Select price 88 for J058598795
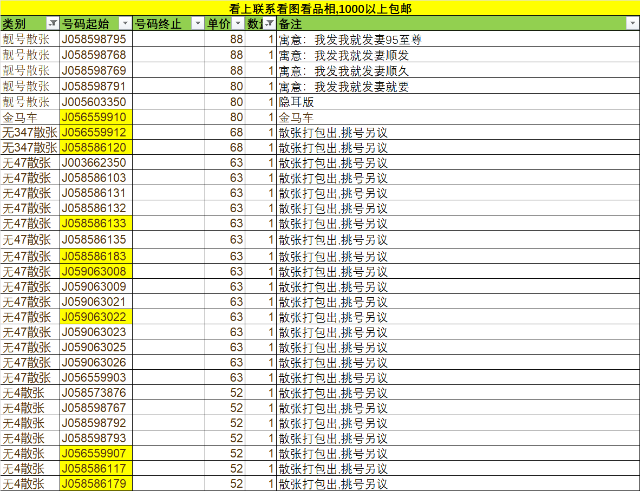The image size is (640, 491). (225, 39)
